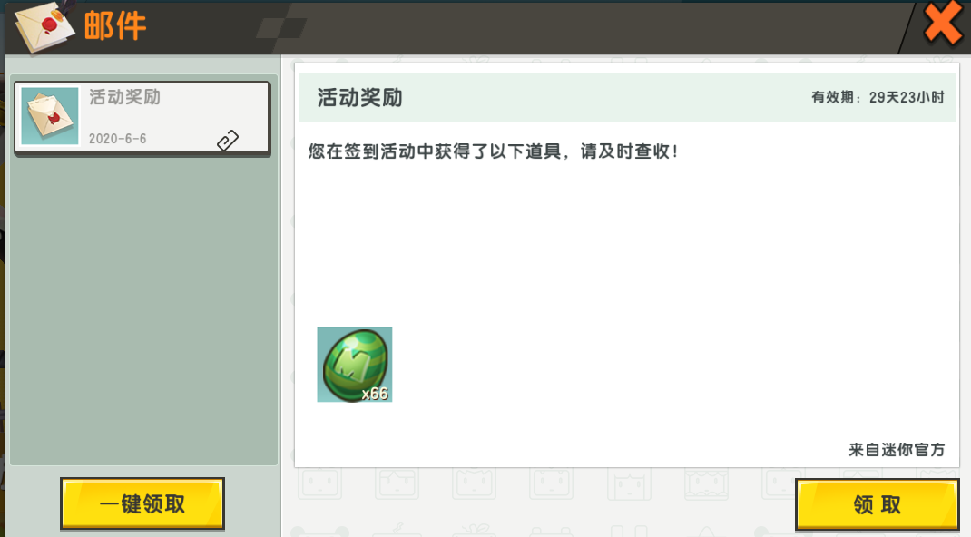Click the empty area of mail list panel

point(143,309)
